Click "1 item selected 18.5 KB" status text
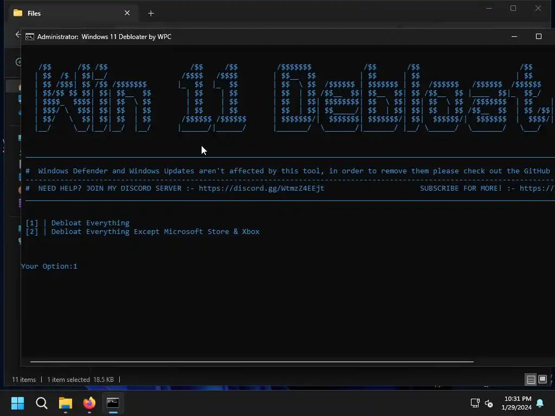Screen dimensions: 555x416 [80, 380]
